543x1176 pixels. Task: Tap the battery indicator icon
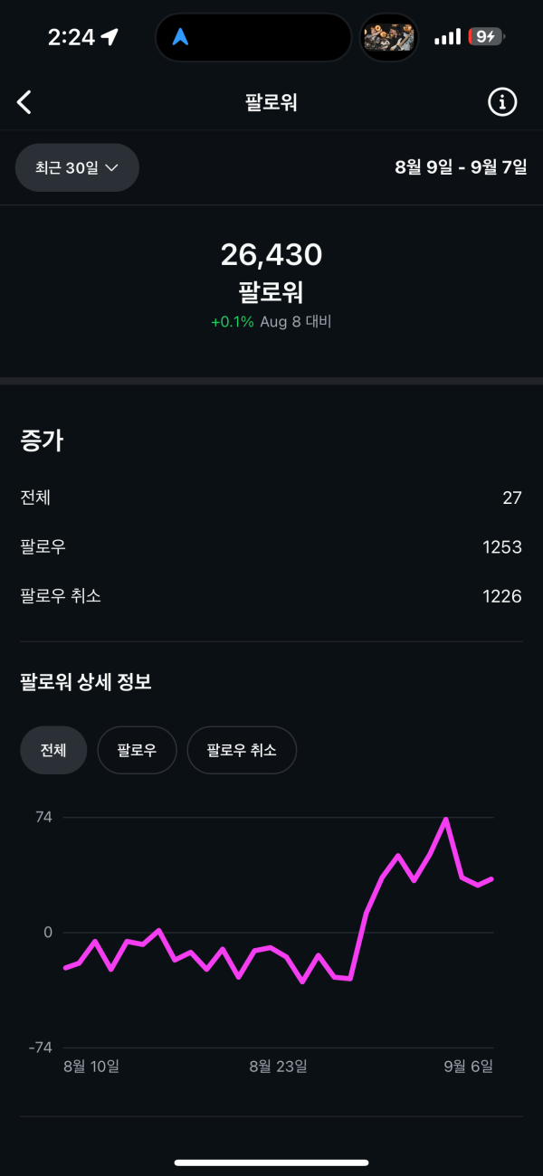pos(486,37)
